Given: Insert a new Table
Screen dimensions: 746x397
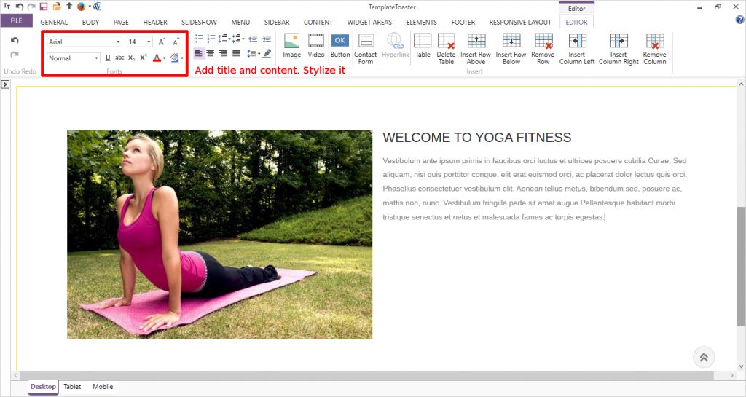Looking at the screenshot, I should pos(423,45).
